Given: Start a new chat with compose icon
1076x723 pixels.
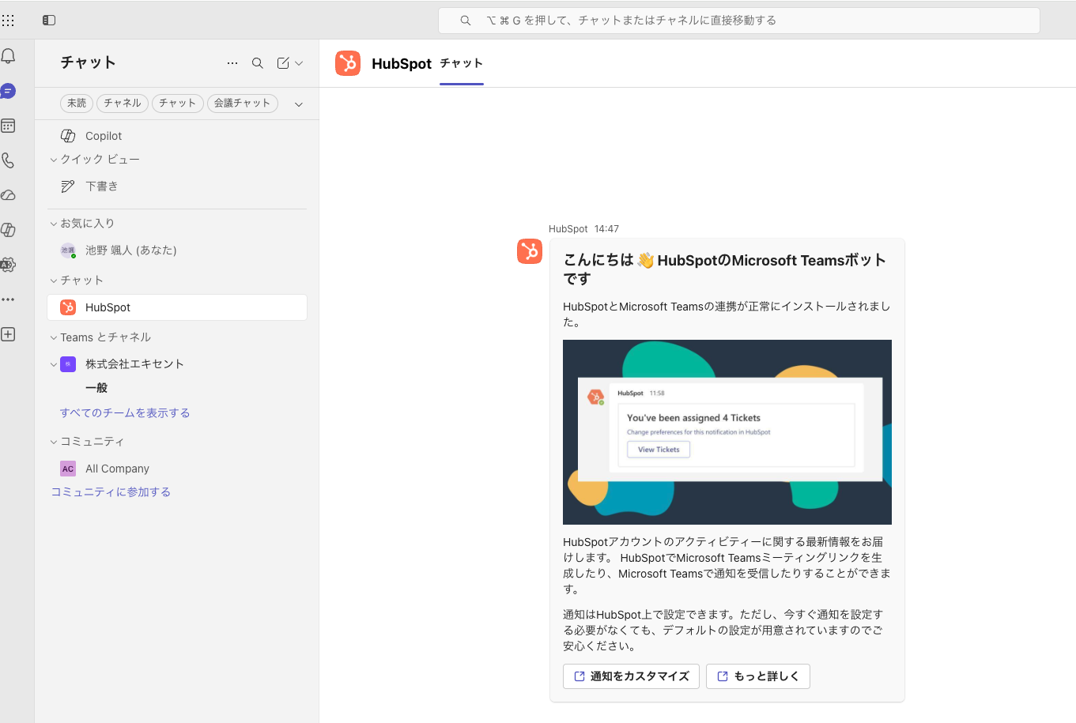Looking at the screenshot, I should [283, 63].
